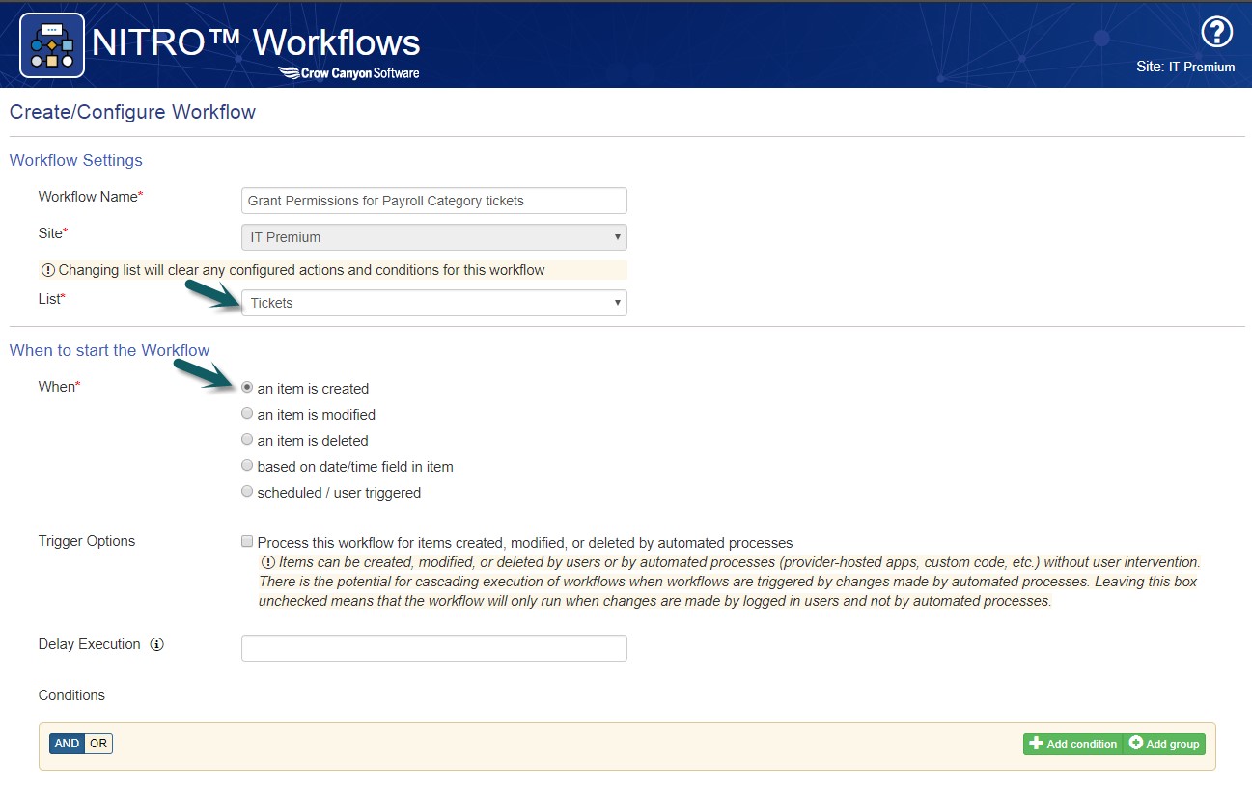Enable processing for automated processes checkbox
This screenshot has height=787, width=1252.
(x=248, y=542)
